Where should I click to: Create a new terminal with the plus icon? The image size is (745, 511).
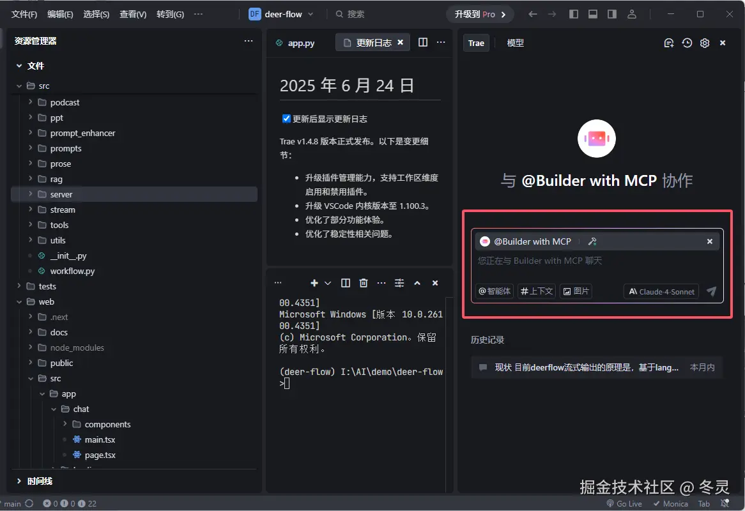tap(313, 282)
